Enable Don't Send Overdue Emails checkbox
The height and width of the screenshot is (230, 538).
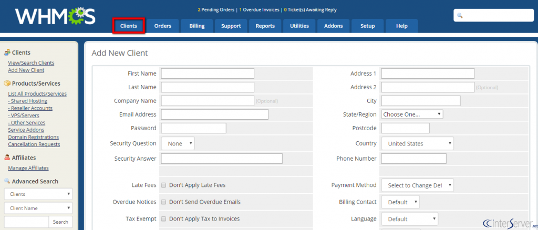tap(164, 202)
